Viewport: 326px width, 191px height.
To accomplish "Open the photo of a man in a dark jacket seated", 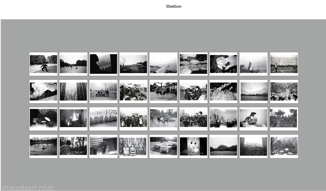I will click(x=193, y=91).
